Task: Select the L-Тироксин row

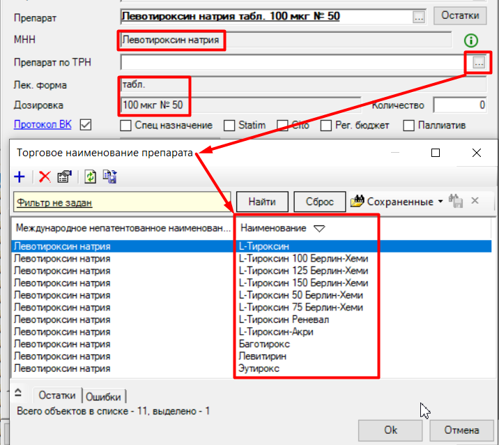Action: (x=252, y=246)
